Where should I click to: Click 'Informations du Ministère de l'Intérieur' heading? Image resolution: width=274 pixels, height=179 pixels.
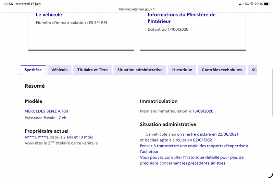click(182, 18)
